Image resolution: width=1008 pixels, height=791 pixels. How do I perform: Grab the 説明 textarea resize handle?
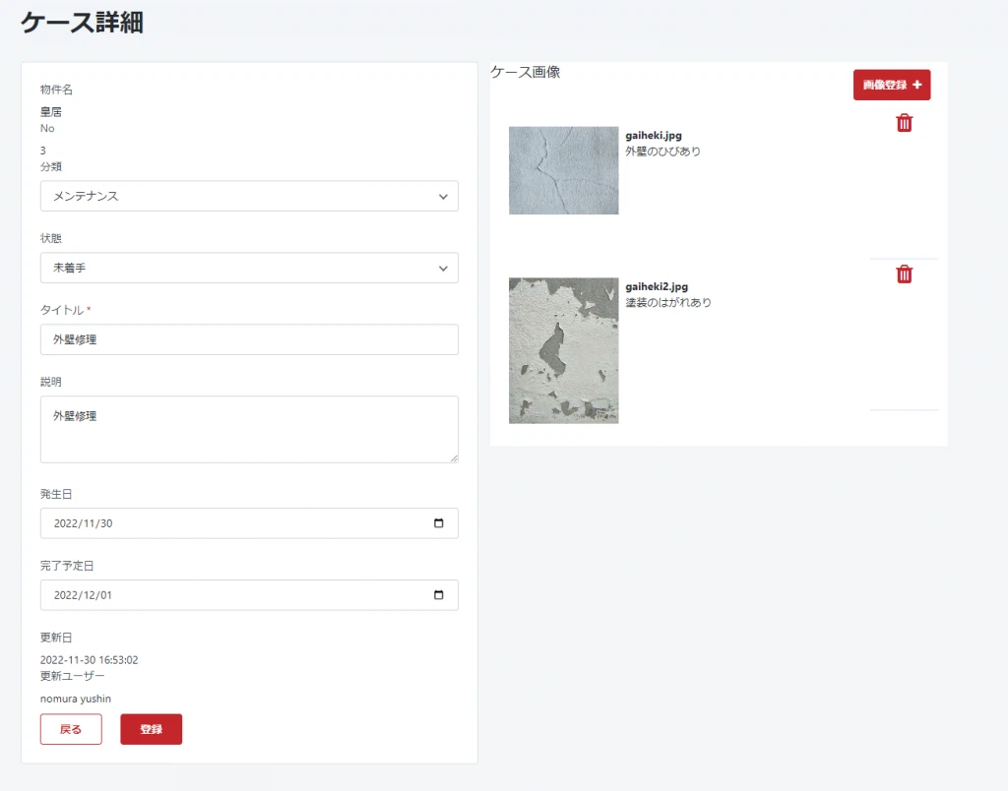pyautogui.click(x=454, y=457)
